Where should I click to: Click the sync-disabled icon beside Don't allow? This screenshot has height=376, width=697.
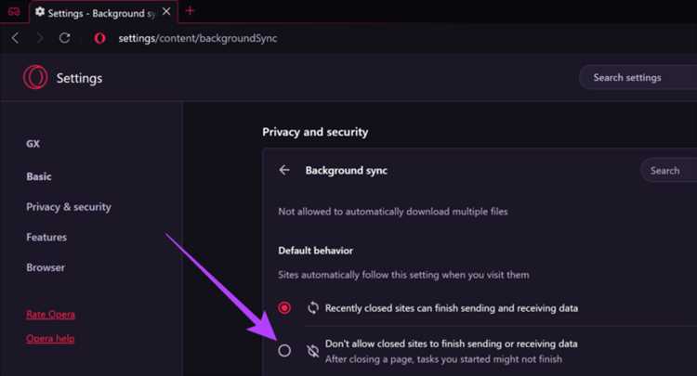click(x=313, y=350)
